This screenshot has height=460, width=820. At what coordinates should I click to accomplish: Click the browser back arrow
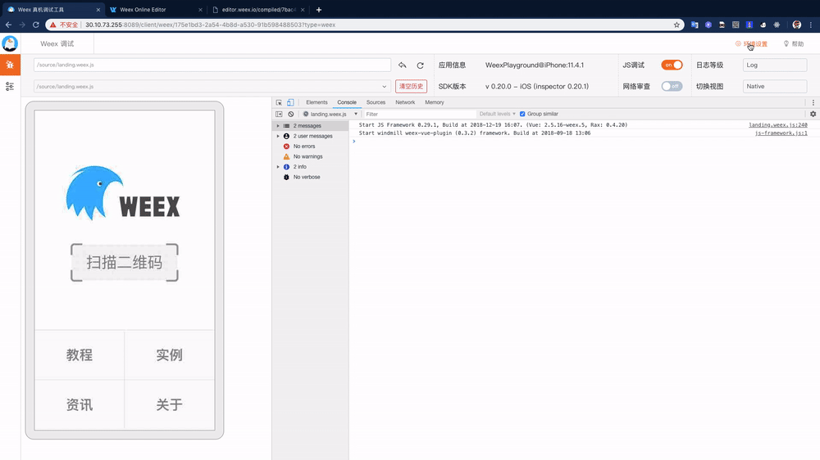pyautogui.click(x=8, y=25)
